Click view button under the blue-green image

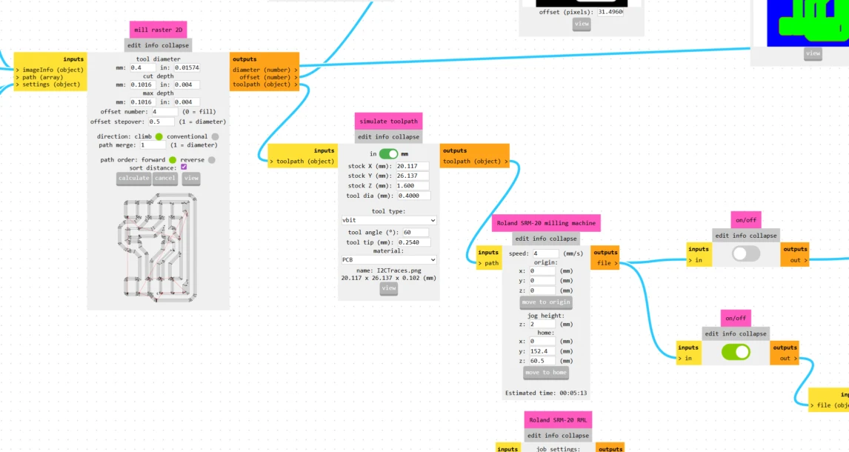coord(813,53)
